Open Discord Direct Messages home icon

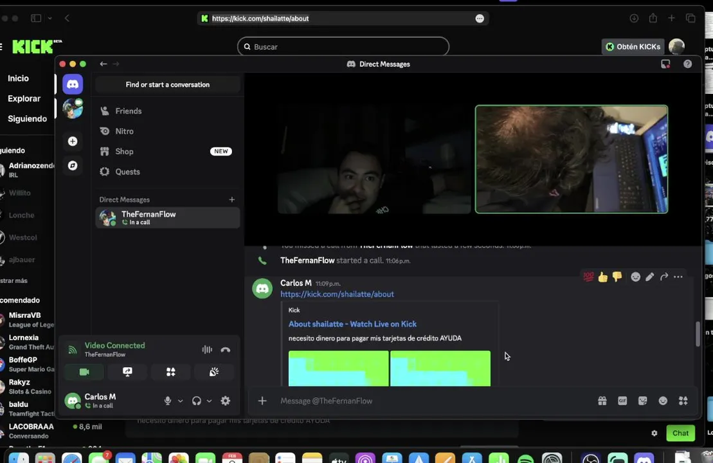click(73, 84)
